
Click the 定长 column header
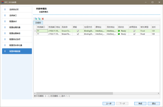coord(156,27)
